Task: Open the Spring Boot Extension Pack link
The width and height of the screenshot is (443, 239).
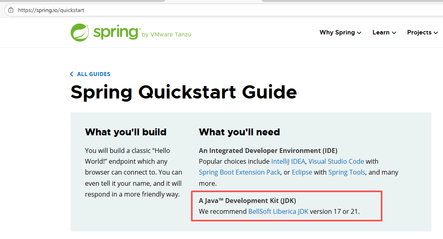Action: (240, 172)
